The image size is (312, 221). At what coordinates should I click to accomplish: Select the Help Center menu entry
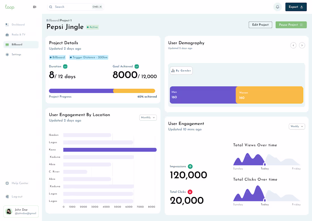click(18, 183)
